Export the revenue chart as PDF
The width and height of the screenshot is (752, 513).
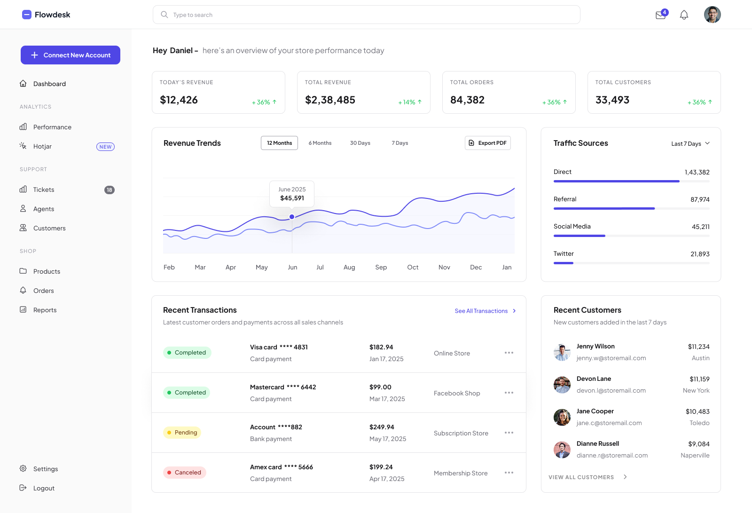coord(487,143)
